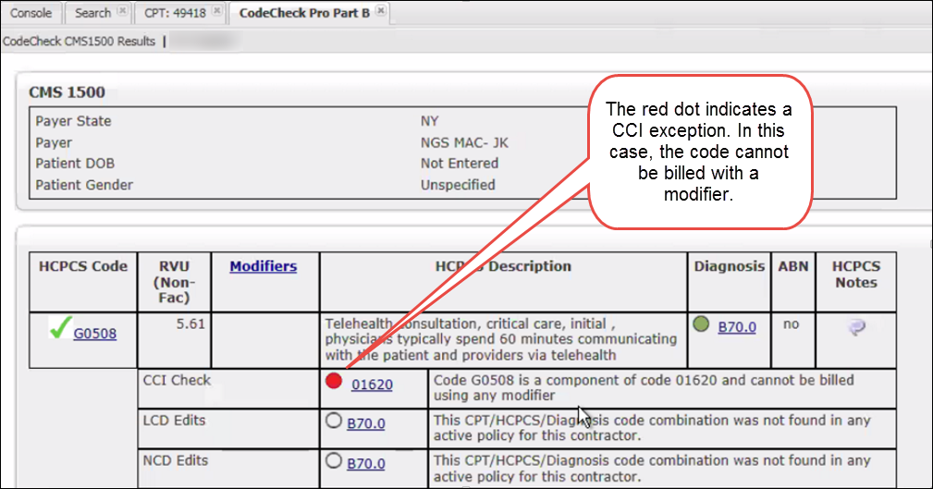Click B70.0 link in NCD Edits row
933x489 pixels.
pyautogui.click(x=365, y=464)
